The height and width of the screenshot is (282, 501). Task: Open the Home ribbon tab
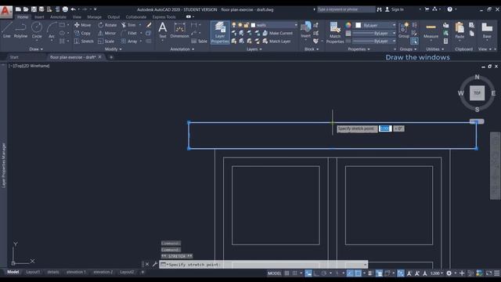(23, 17)
